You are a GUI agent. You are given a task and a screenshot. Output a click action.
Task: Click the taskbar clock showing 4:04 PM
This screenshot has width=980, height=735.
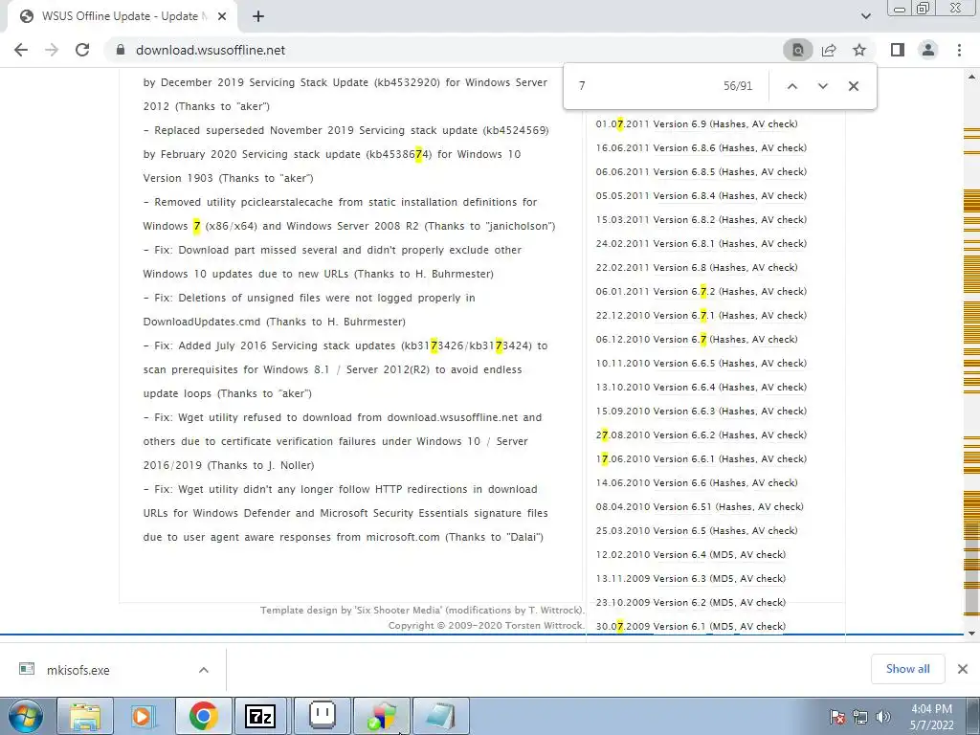(x=931, y=717)
